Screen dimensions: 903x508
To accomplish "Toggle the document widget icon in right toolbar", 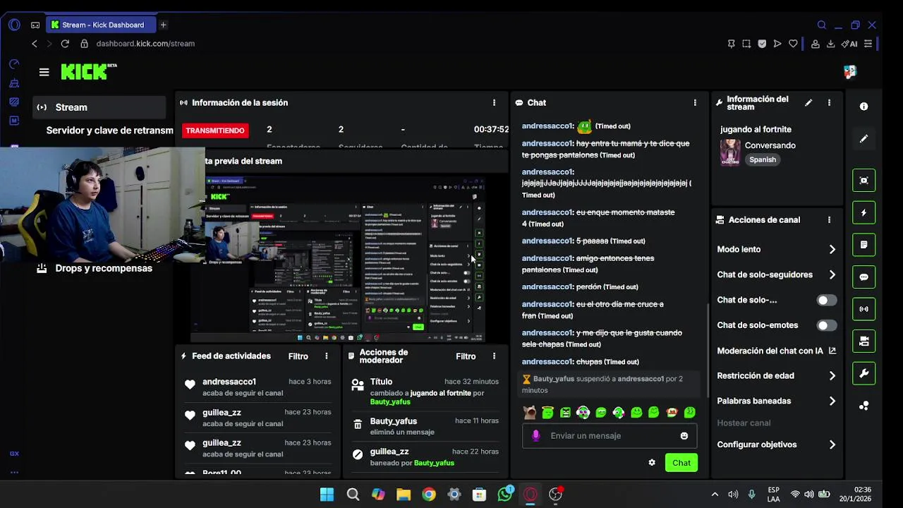I will coord(863,245).
